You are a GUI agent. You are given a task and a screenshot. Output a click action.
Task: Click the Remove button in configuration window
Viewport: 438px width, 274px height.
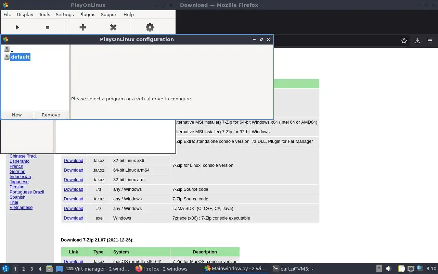51,115
